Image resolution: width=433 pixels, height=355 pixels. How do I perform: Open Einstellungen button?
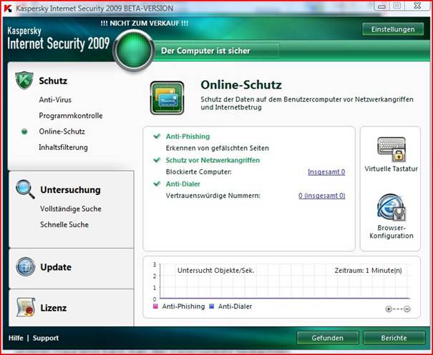point(393,29)
